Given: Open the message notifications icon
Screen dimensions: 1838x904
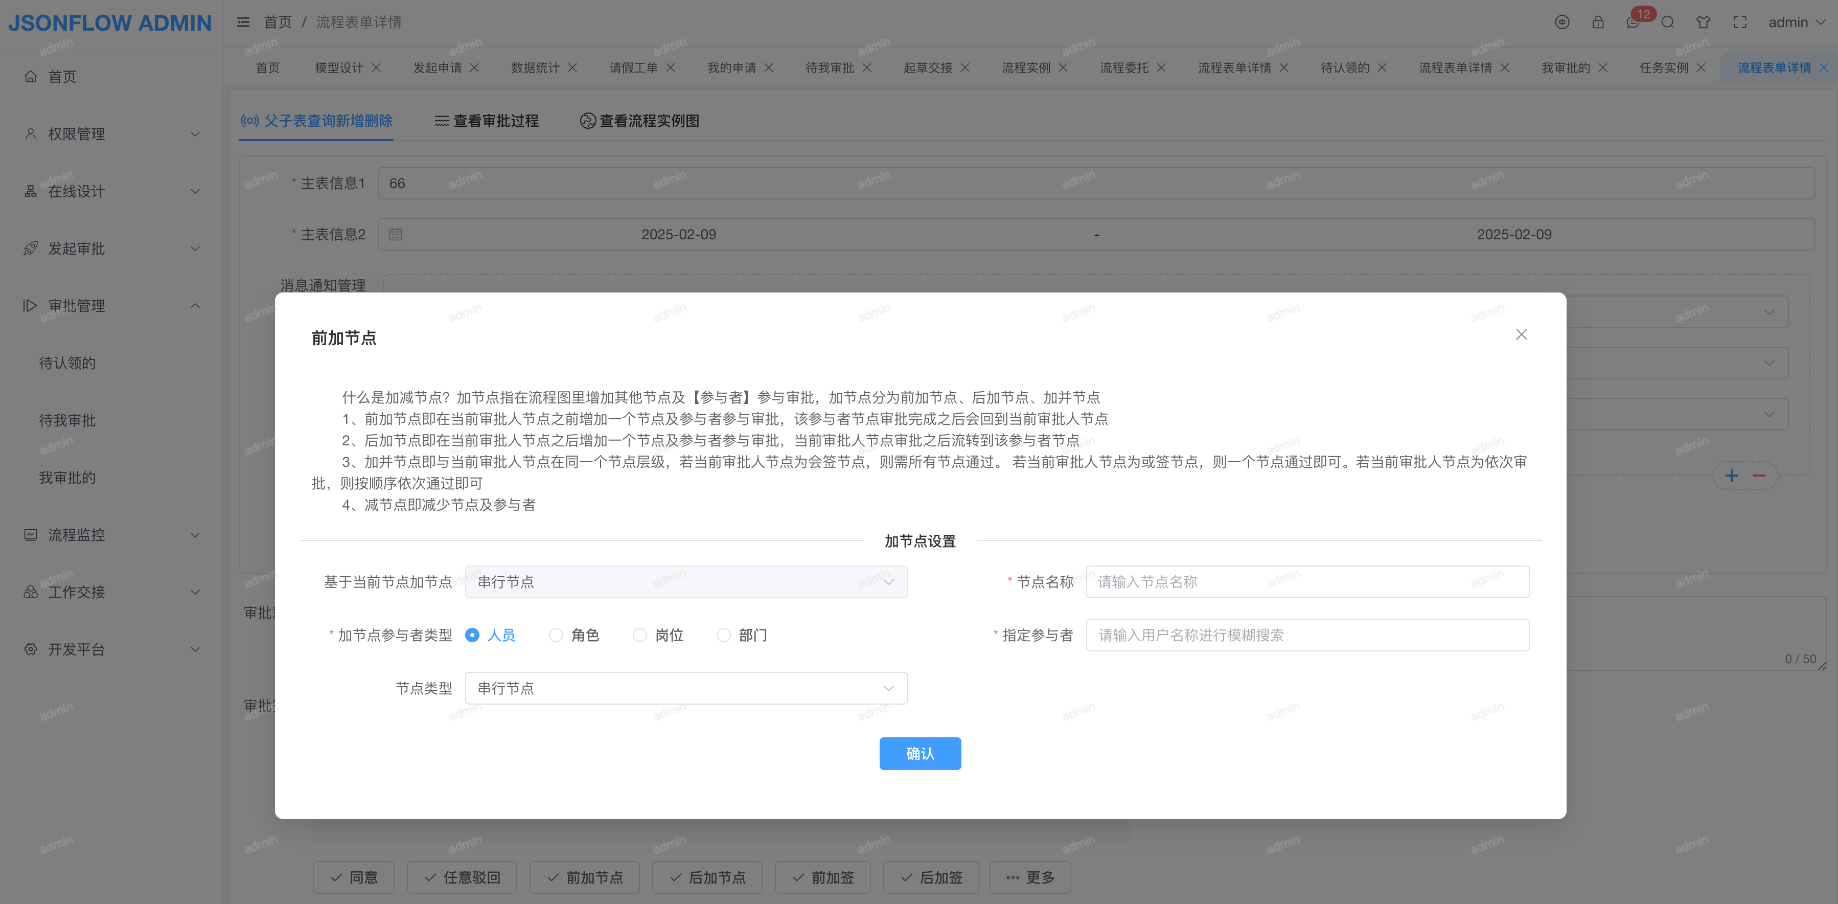Looking at the screenshot, I should tap(1633, 22).
